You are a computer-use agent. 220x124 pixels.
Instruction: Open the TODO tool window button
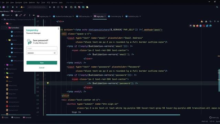5,117
